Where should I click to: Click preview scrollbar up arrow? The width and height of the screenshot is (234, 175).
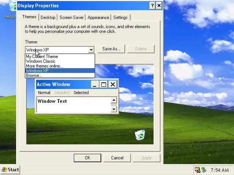[114, 100]
